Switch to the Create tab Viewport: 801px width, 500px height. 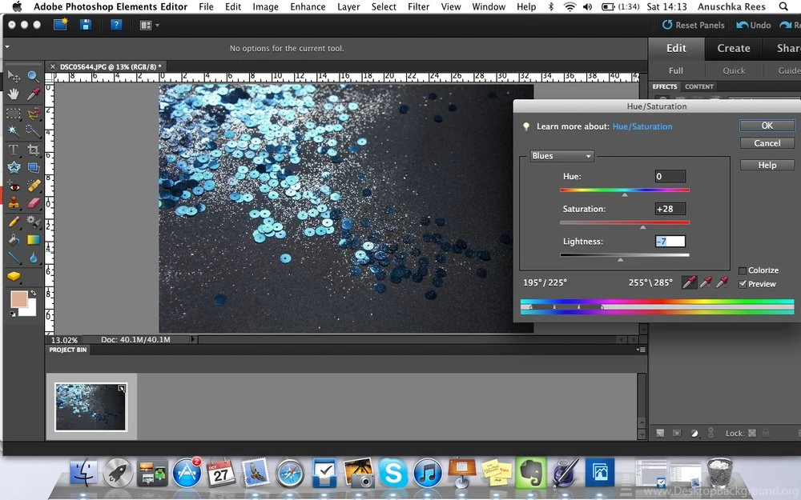[x=733, y=48]
